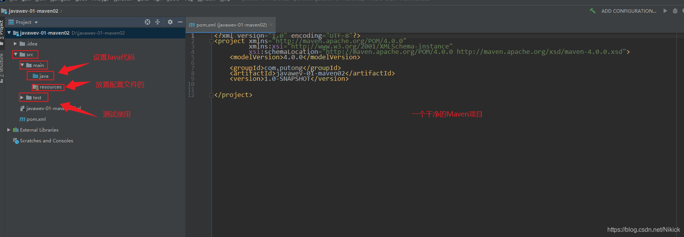Click the groupId com.putong line
Image resolution: width=684 pixels, height=237 pixels.
[x=285, y=68]
